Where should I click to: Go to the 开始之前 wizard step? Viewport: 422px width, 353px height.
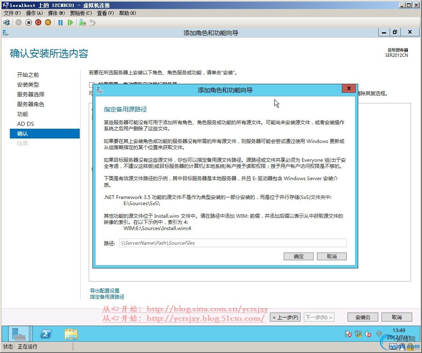[x=28, y=75]
